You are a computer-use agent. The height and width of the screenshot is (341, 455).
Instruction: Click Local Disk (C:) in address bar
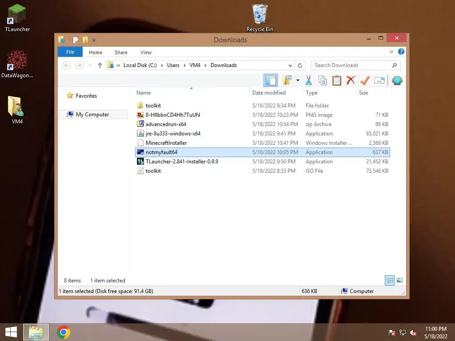pyautogui.click(x=140, y=65)
